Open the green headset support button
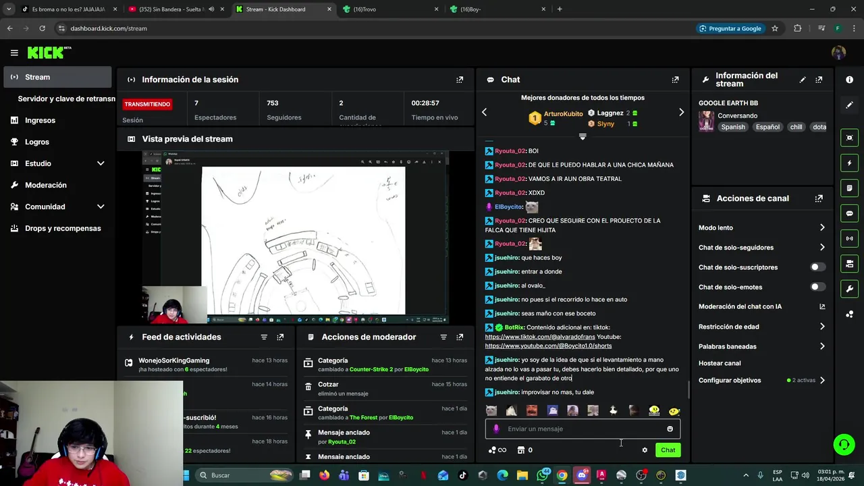 click(x=844, y=445)
